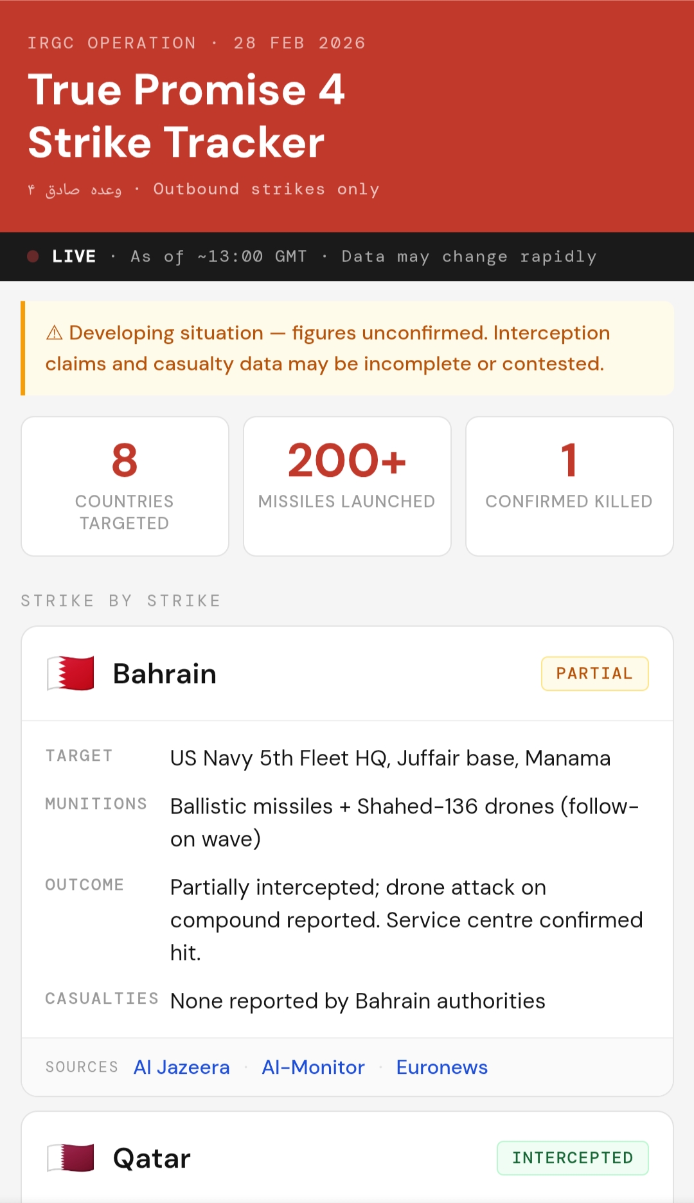Select the Confirmed Killed stat card
Image resolution: width=694 pixels, height=1203 pixels.
[569, 486]
